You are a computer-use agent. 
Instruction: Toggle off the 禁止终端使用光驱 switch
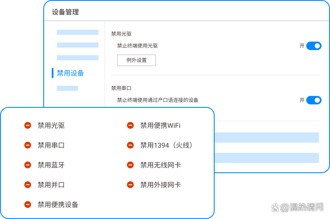[313, 46]
